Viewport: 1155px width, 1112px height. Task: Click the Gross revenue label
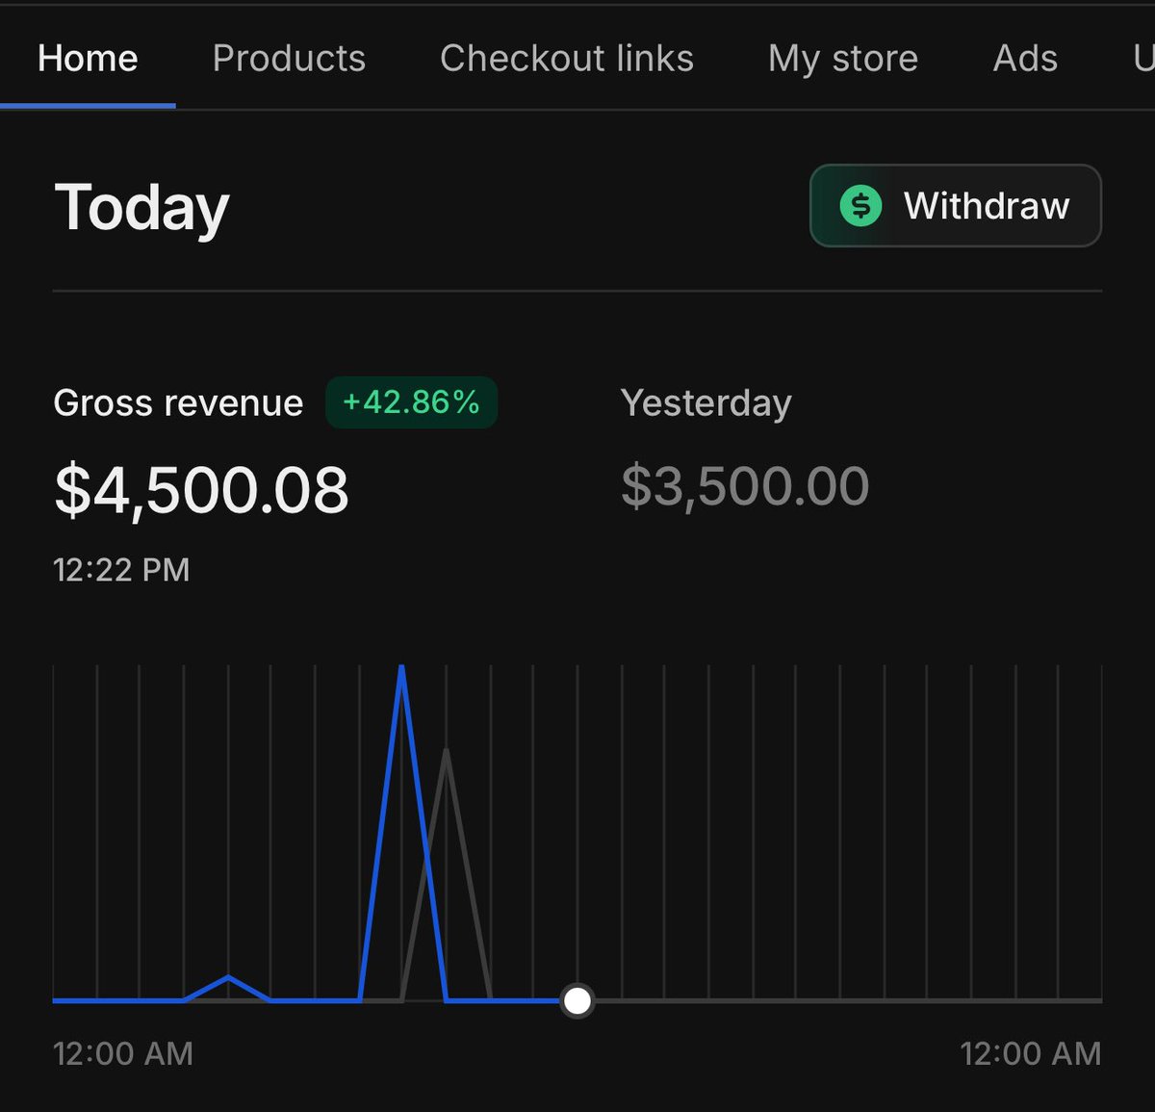tap(178, 402)
